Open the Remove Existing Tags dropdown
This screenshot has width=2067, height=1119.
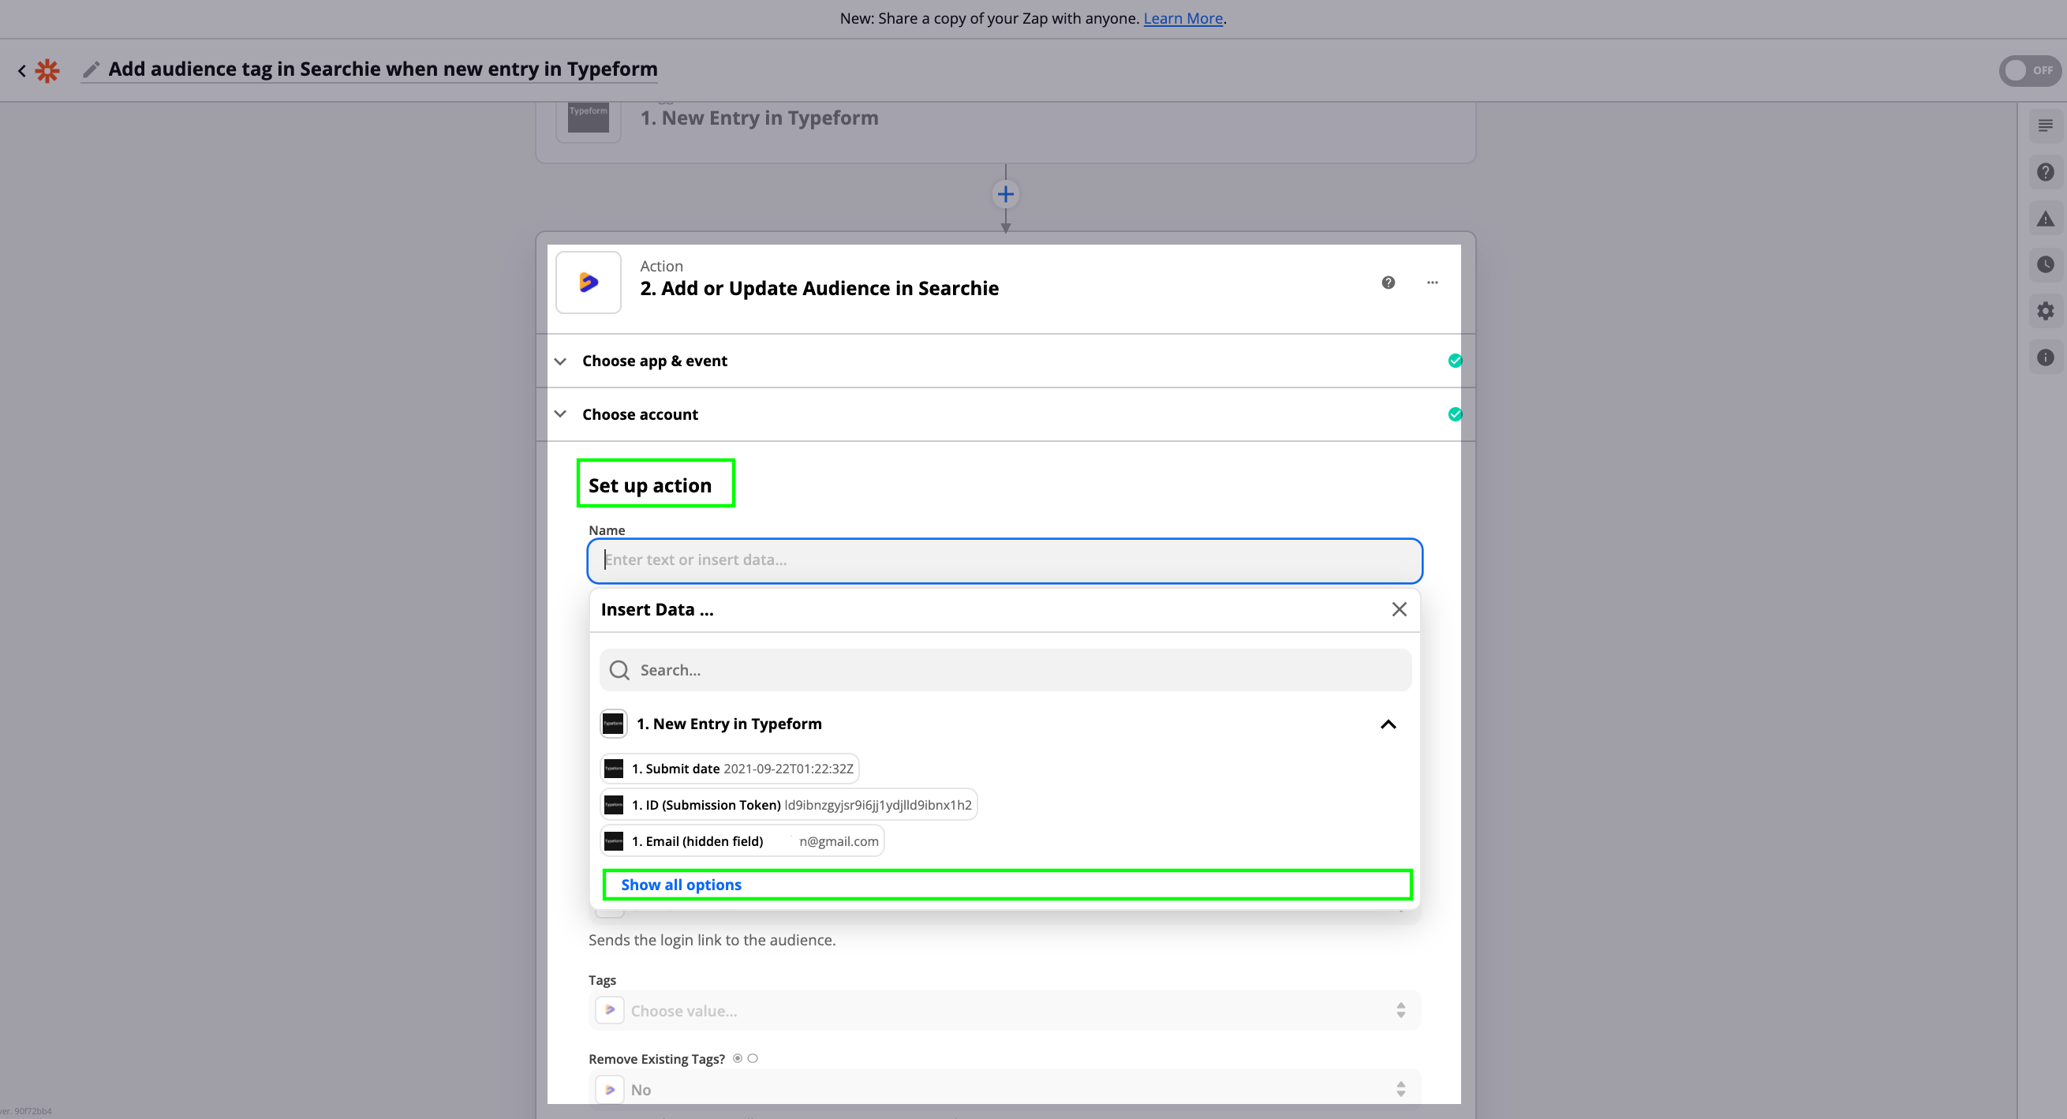point(1004,1089)
